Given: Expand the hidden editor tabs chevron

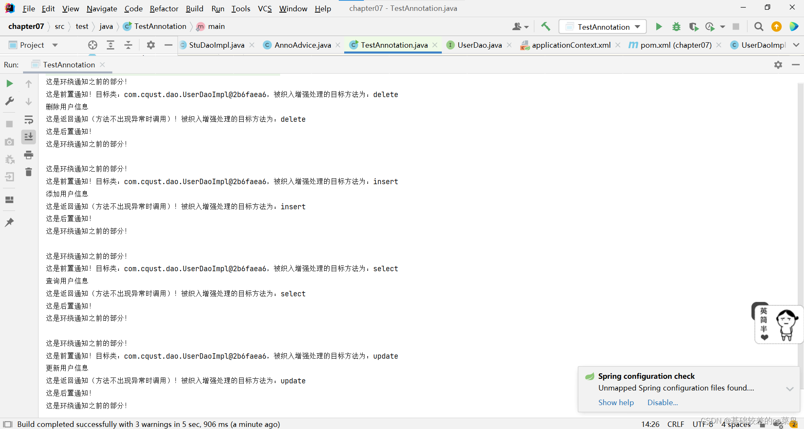Looking at the screenshot, I should [797, 45].
